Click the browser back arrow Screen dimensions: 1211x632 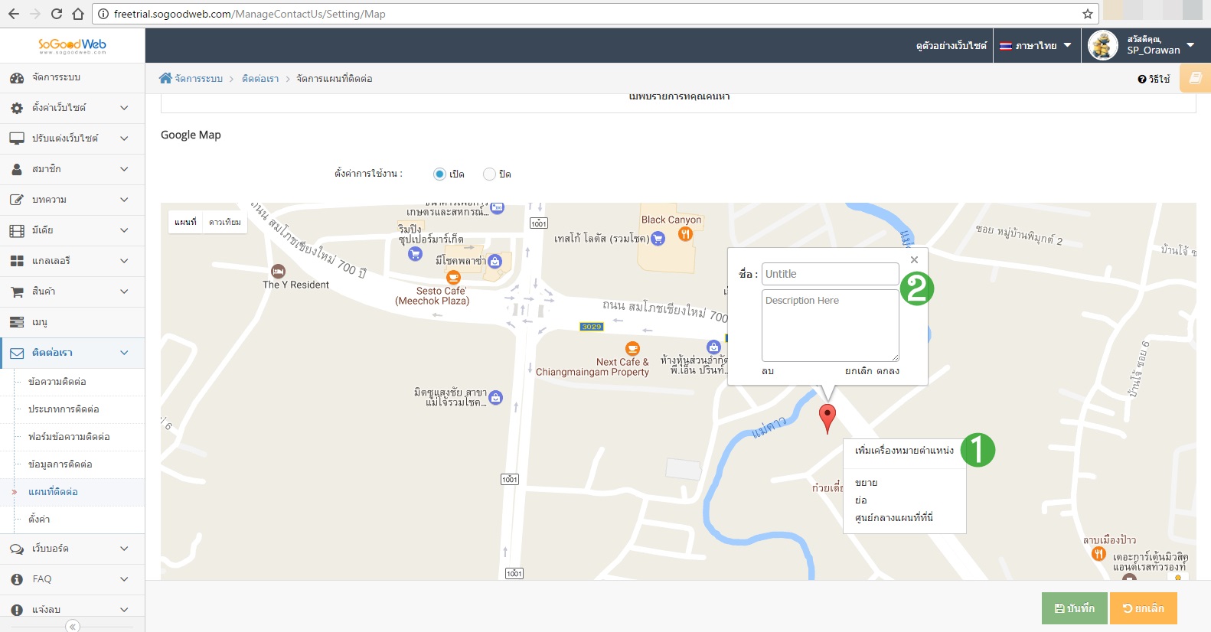pos(13,14)
